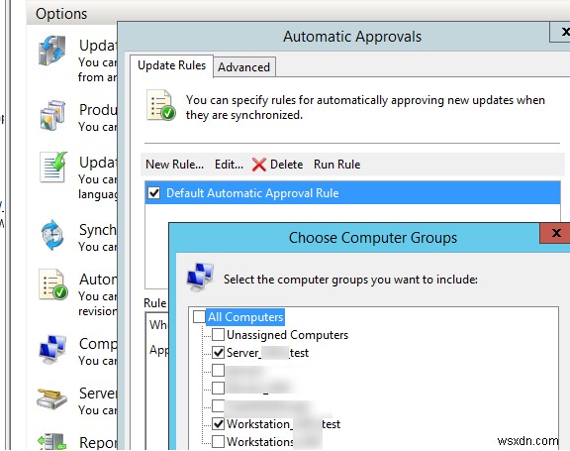Check blurred group checkbox above Workstation_ test

coord(218,405)
